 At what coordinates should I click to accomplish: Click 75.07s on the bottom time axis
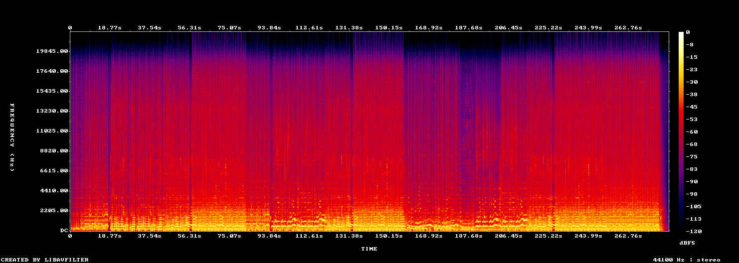click(x=229, y=236)
